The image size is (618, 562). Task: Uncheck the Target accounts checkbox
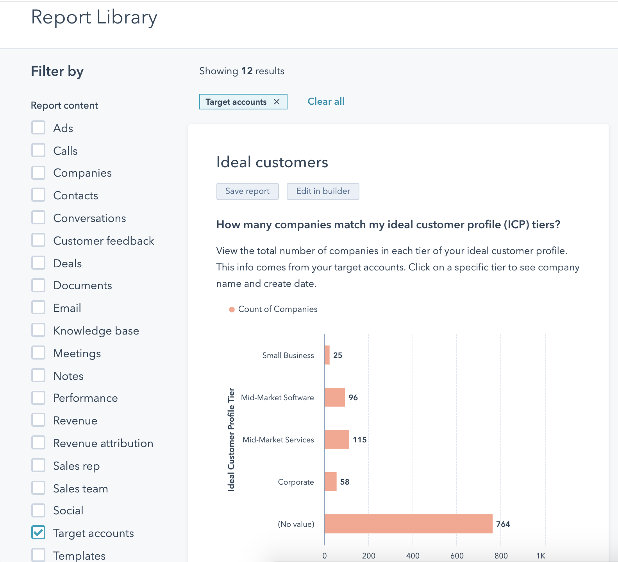(38, 533)
